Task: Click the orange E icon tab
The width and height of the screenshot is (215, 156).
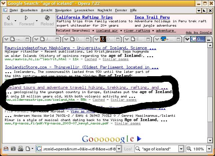Action: (103, 39)
